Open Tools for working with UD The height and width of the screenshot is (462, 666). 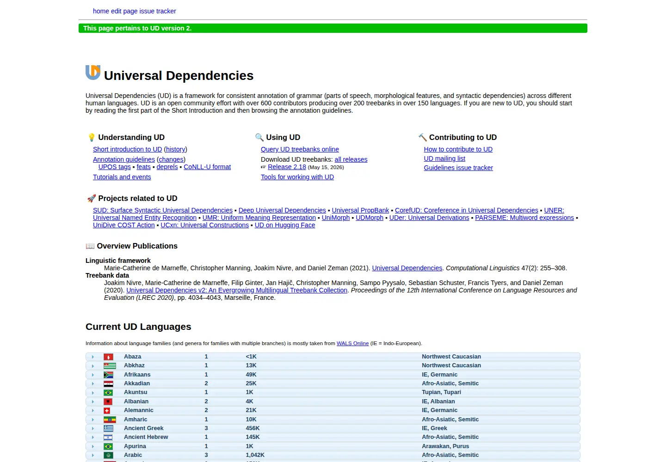[297, 177]
